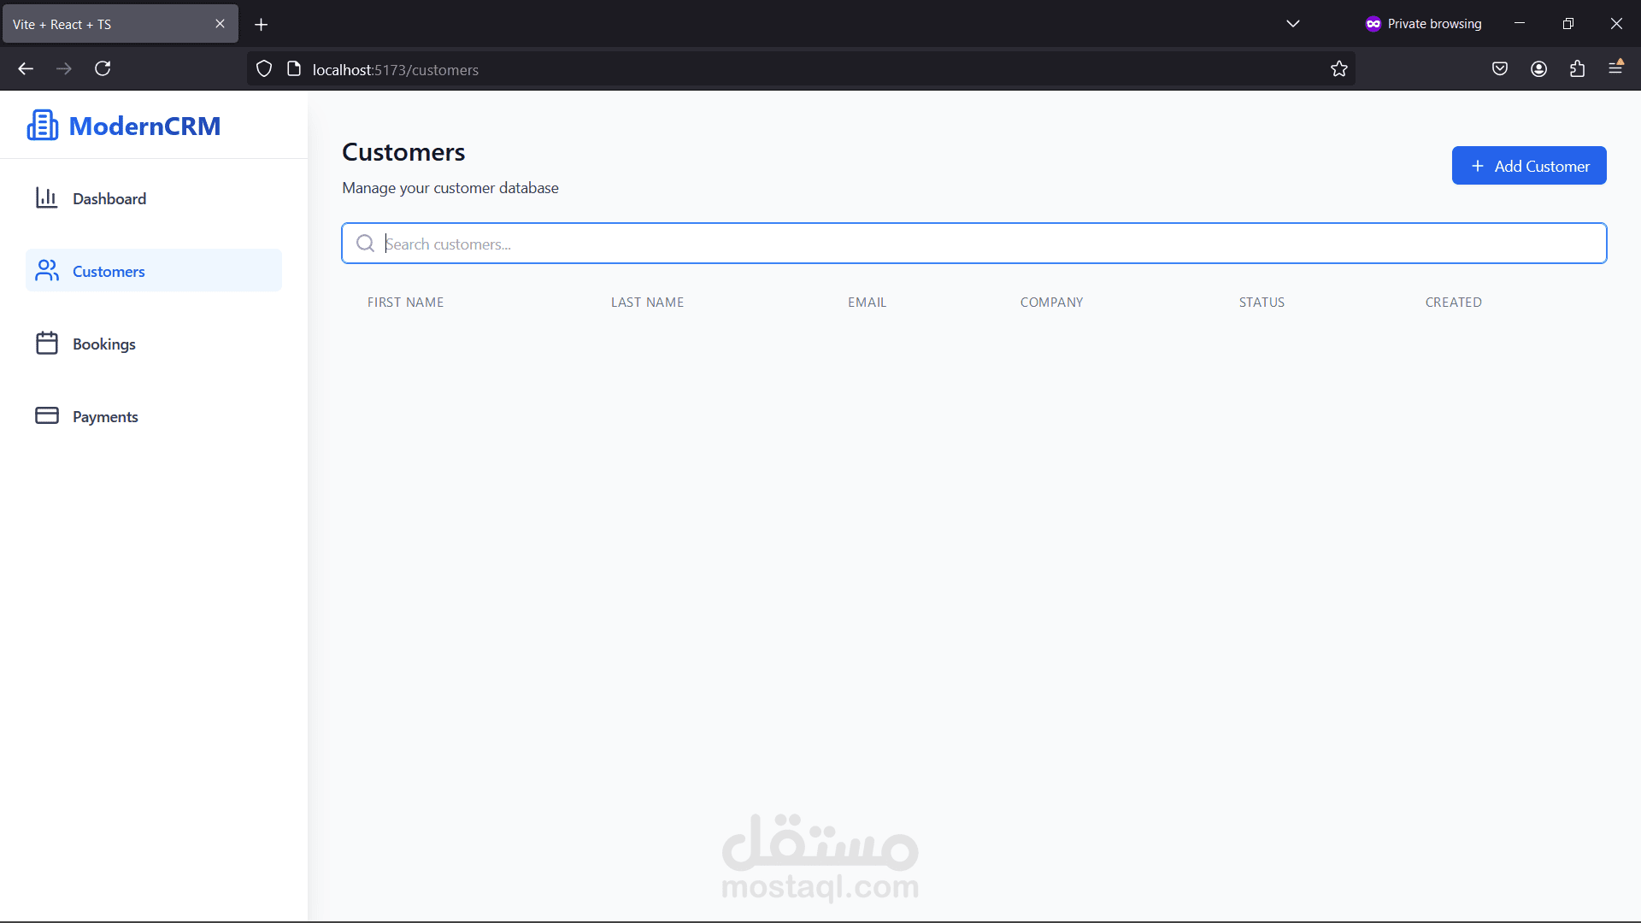1641x923 pixels.
Task: Reload the page with the refresh icon
Action: (x=103, y=69)
